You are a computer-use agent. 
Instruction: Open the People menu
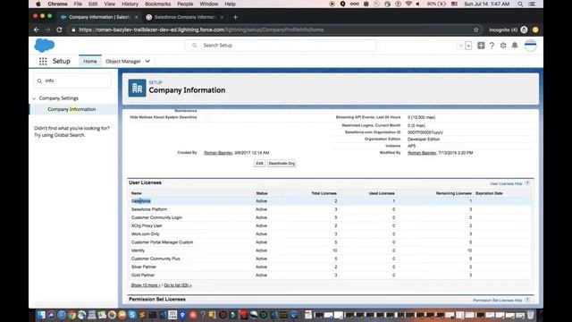click(x=185, y=4)
